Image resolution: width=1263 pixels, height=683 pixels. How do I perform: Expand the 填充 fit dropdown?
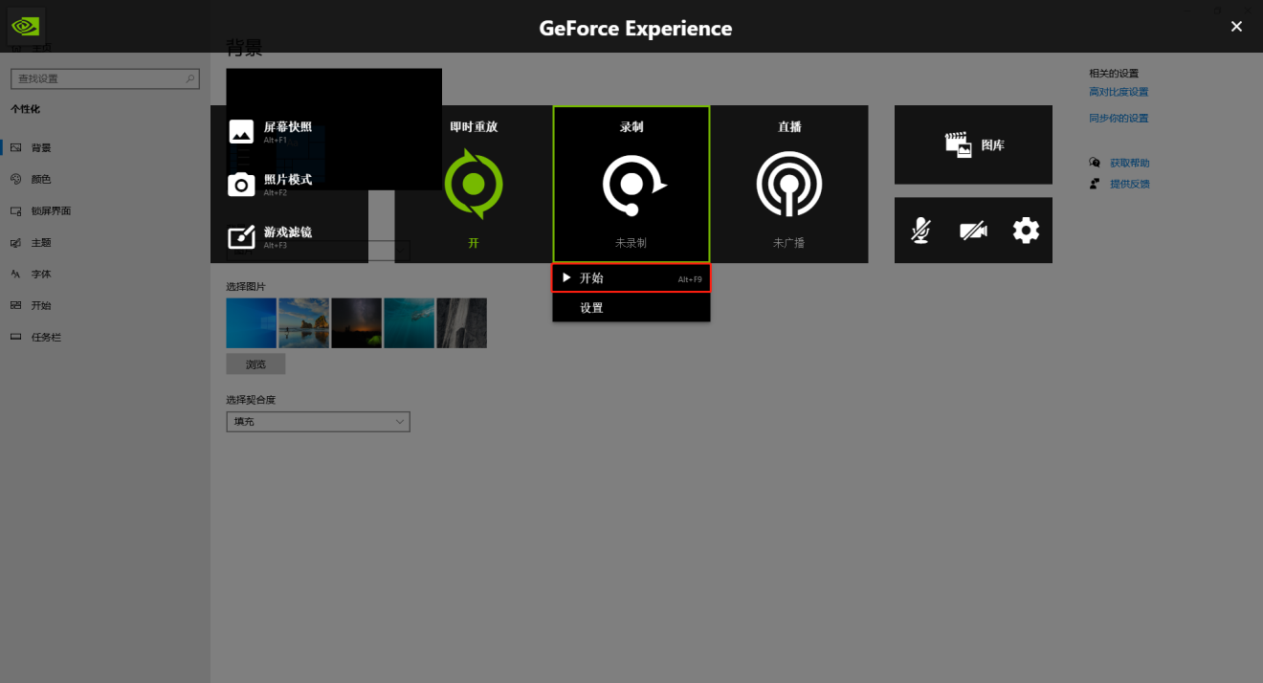319,422
